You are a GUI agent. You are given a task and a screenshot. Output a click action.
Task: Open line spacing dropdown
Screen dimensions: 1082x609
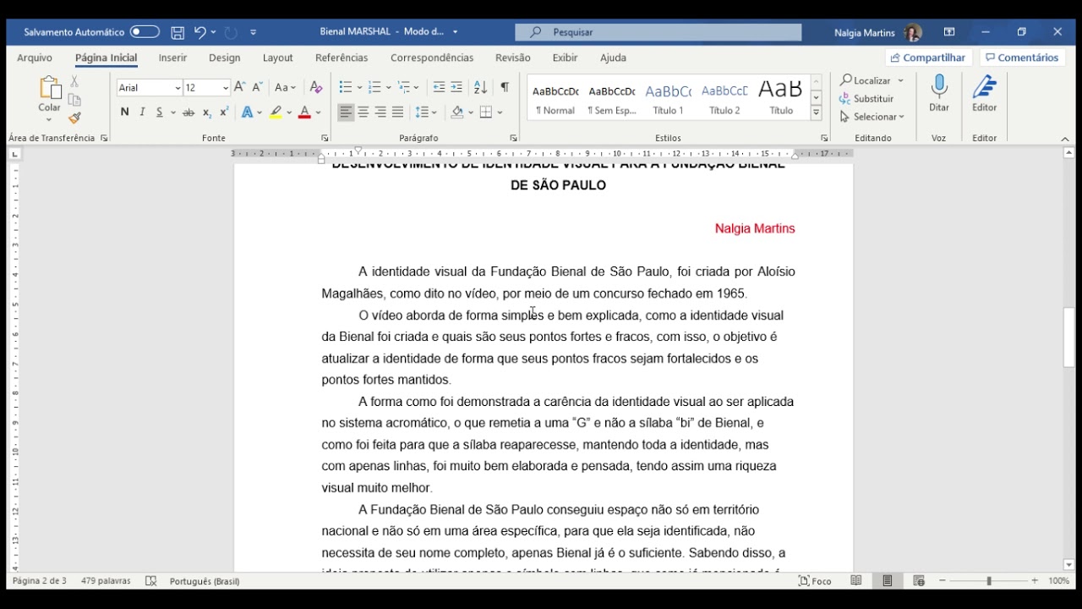coord(425,112)
